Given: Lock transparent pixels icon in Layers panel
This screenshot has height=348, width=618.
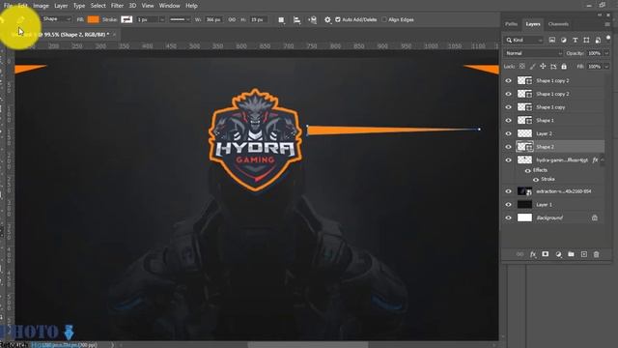Looking at the screenshot, I should click(522, 67).
